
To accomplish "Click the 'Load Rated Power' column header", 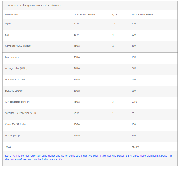I will point(84,15).
